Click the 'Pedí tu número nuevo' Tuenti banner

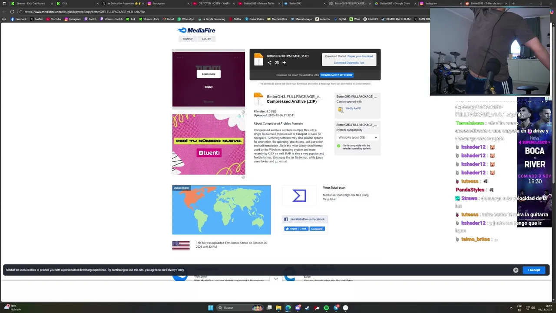point(208,144)
